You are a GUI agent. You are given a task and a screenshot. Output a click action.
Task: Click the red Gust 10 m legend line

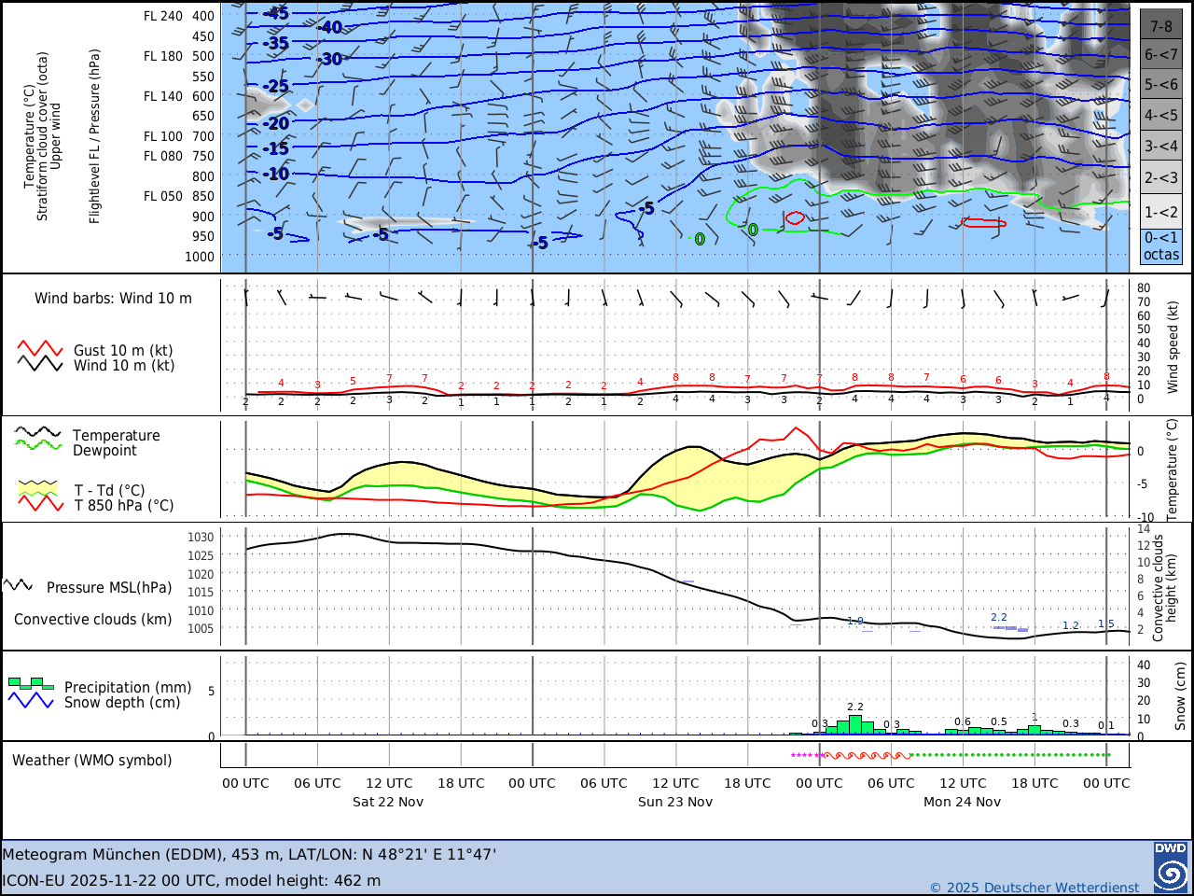point(40,349)
